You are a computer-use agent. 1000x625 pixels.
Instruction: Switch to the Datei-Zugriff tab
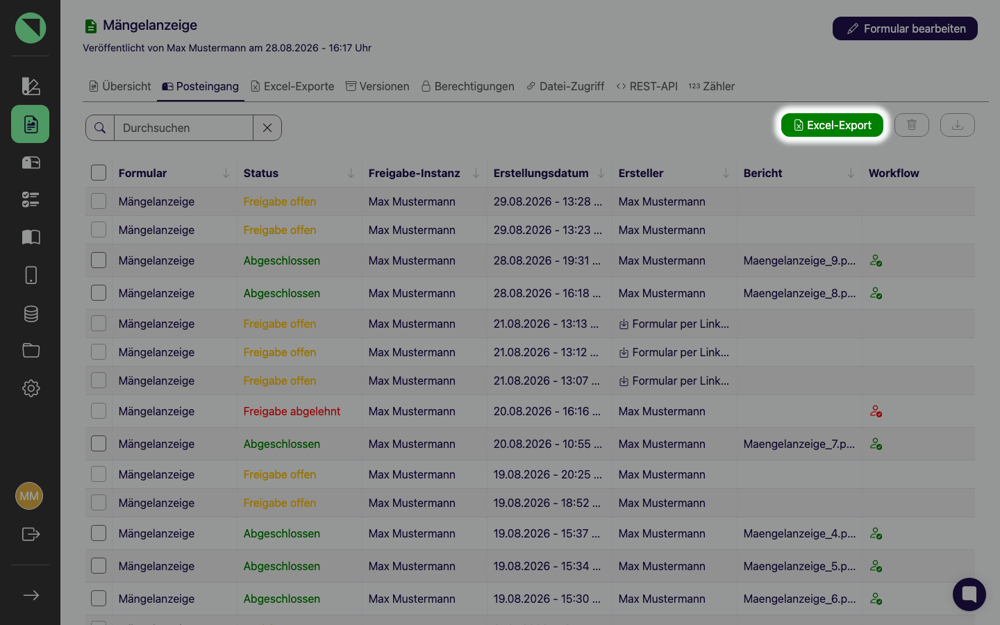[565, 86]
